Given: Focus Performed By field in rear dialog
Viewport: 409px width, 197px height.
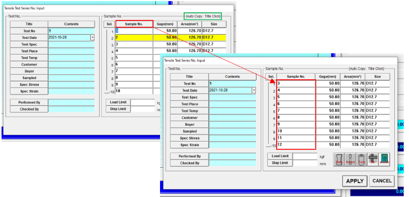Looking at the screenshot, I should click(x=71, y=102).
